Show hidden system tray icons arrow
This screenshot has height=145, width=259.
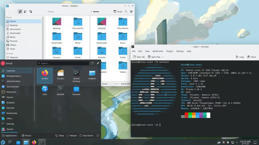[x=237, y=142]
